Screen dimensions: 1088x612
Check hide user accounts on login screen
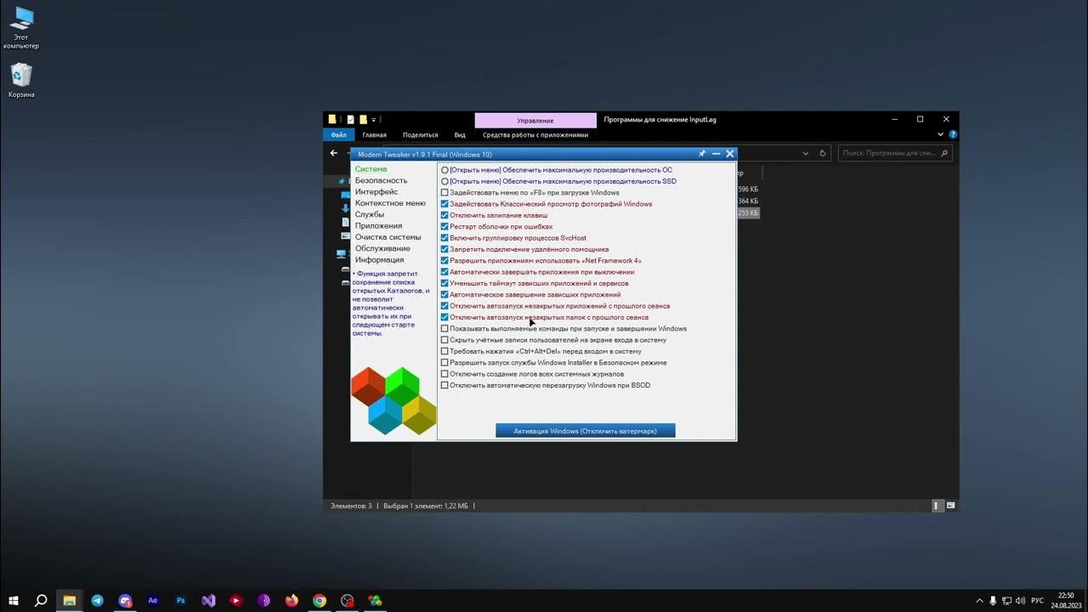click(445, 340)
